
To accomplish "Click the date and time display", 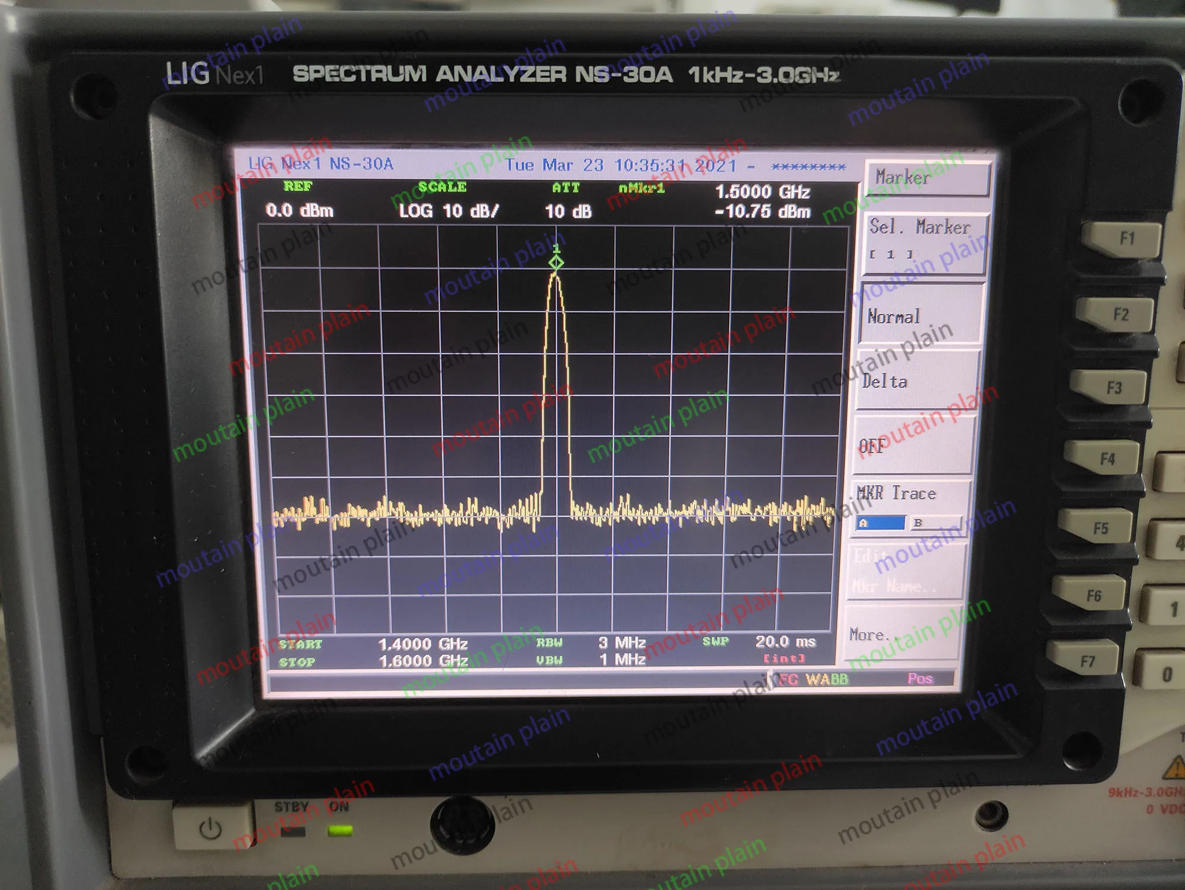I will coord(621,165).
